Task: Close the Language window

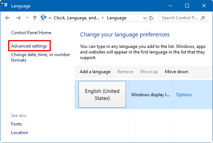Action: (x=204, y=6)
